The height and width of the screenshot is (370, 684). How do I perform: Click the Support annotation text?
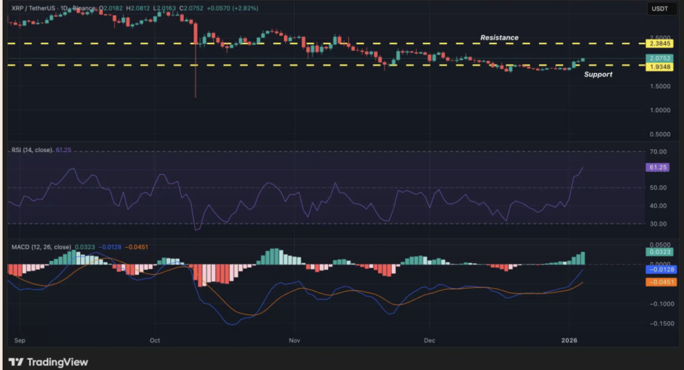point(598,74)
